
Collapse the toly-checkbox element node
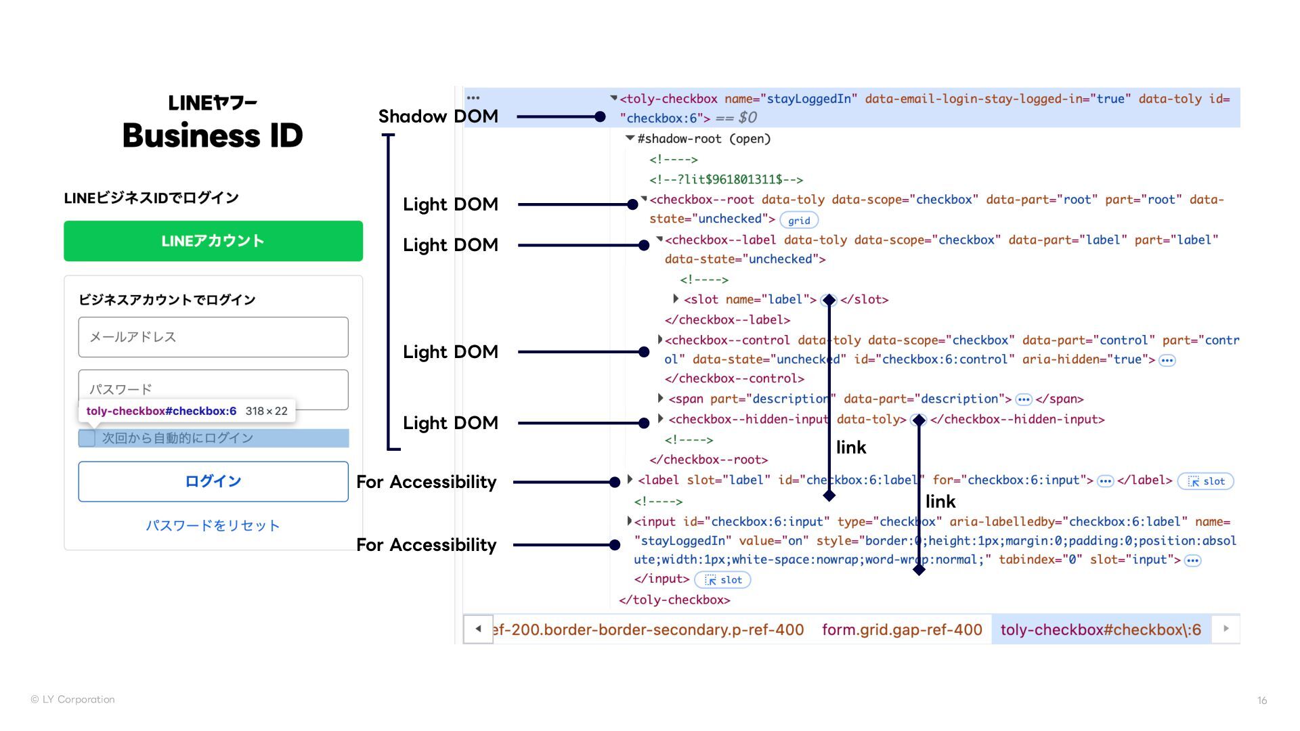(x=613, y=98)
